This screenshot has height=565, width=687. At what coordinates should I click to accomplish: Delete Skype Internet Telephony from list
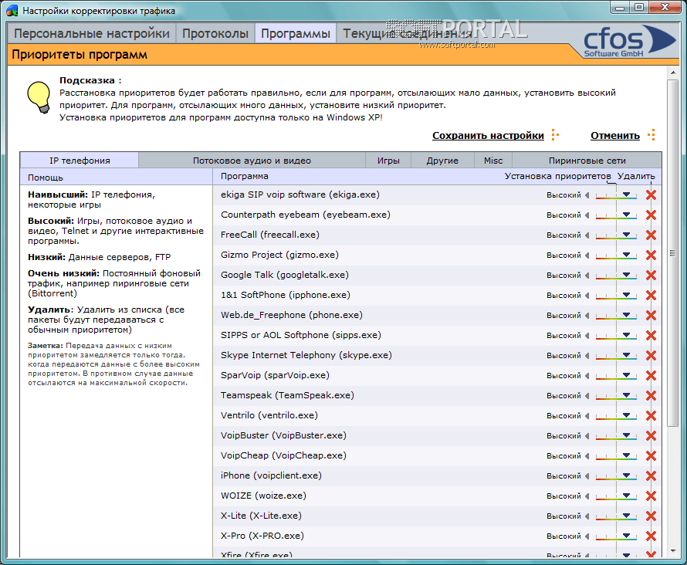coord(651,356)
